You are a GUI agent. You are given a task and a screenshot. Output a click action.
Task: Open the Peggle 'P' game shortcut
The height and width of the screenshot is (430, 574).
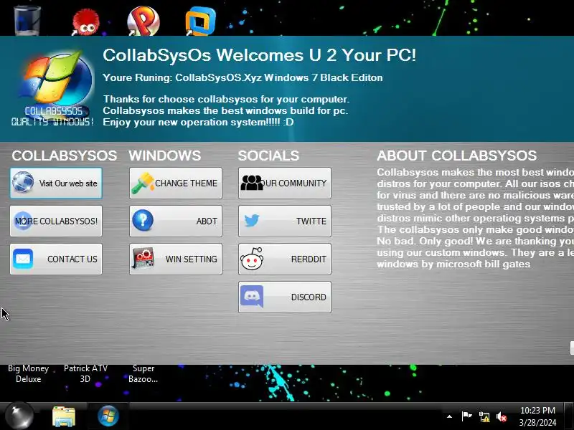pos(143,21)
